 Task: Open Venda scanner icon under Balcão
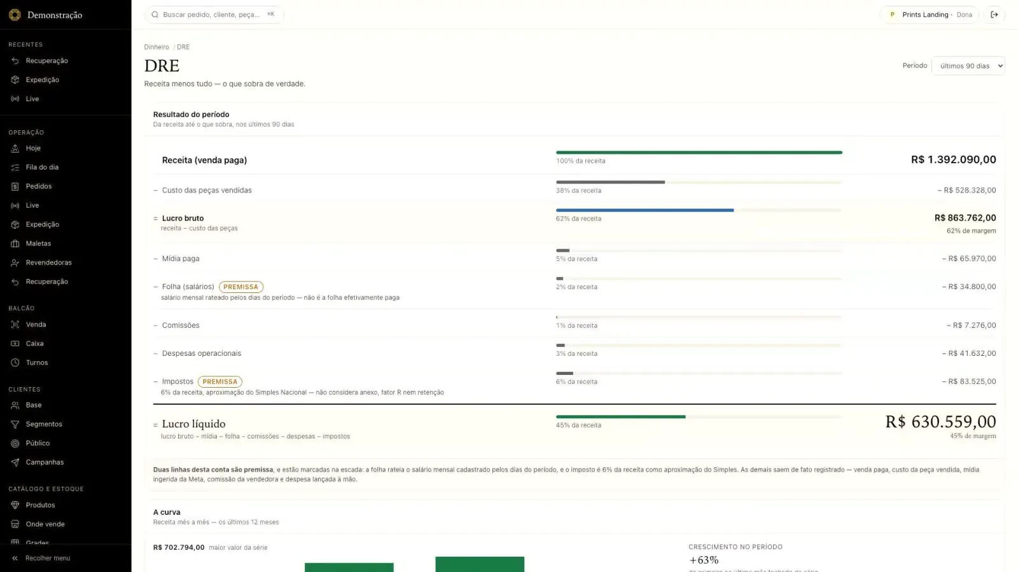click(15, 324)
